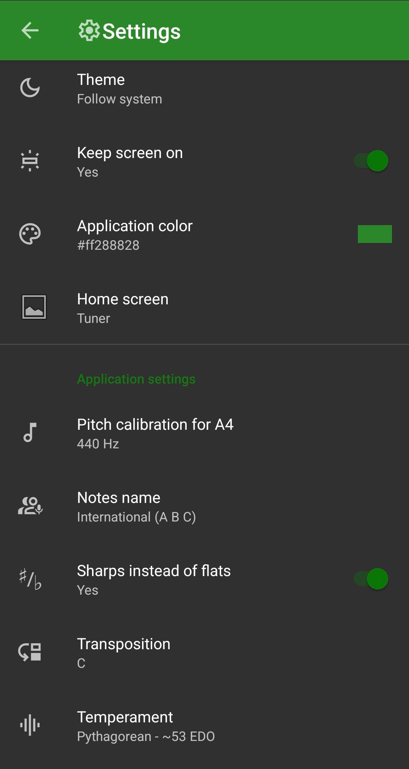Screen dimensions: 409x769
Task: Open Theme selection showing Follow system
Action: (x=120, y=89)
